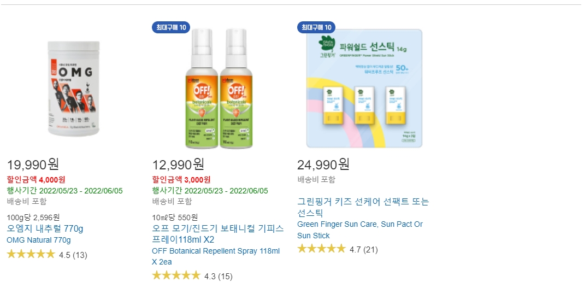Click the (15) review count for OFF spray
Image resolution: width=584 pixels, height=288 pixels.
coord(225,277)
